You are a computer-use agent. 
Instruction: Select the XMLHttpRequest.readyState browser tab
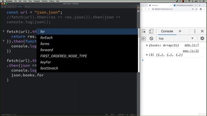click(x=185, y=5)
